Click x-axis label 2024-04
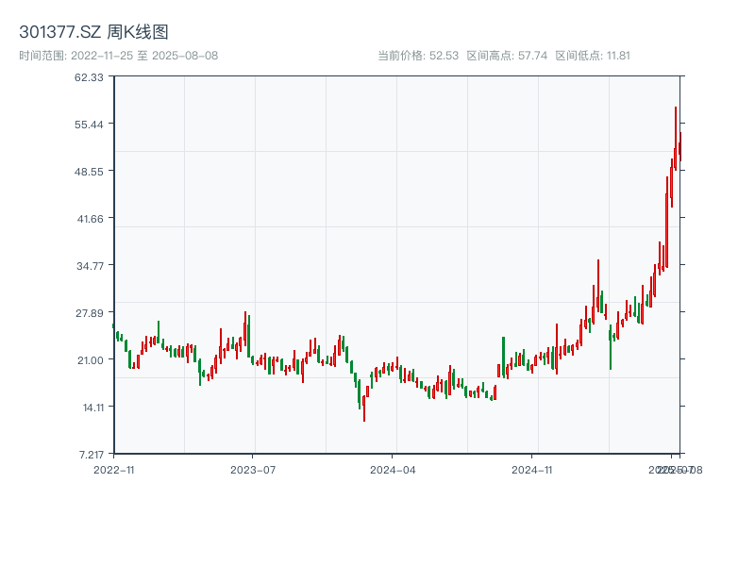The height and width of the screenshot is (566, 755). click(393, 470)
